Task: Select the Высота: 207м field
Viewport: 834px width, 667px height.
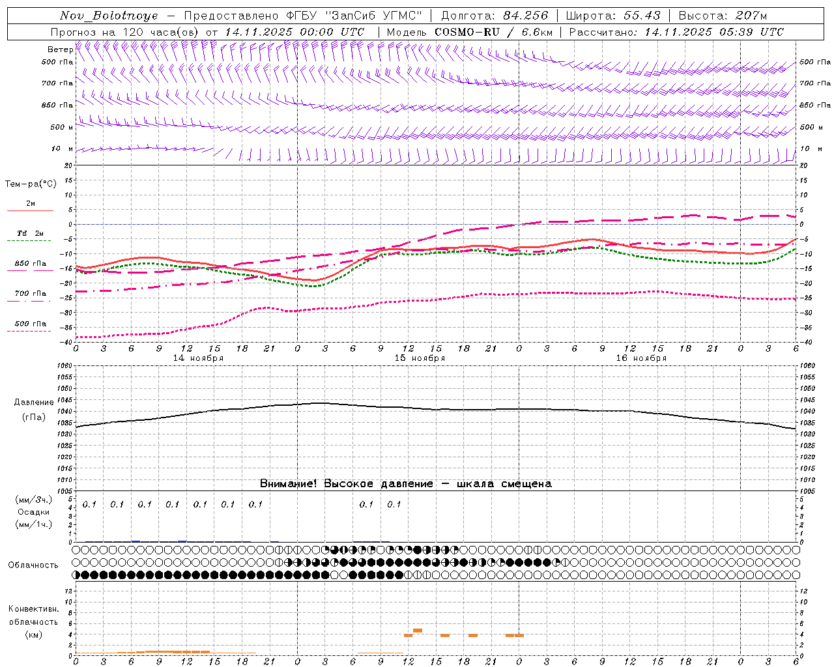Action: 723,16
